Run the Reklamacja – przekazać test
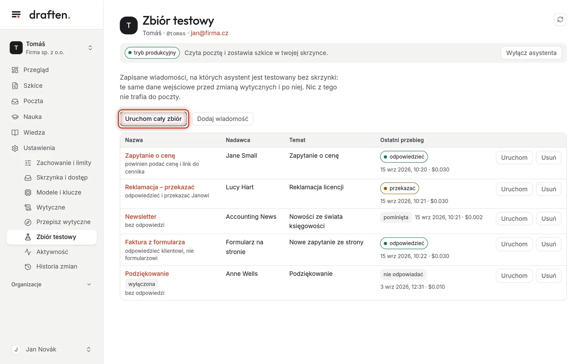The image size is (583, 364). point(514,189)
